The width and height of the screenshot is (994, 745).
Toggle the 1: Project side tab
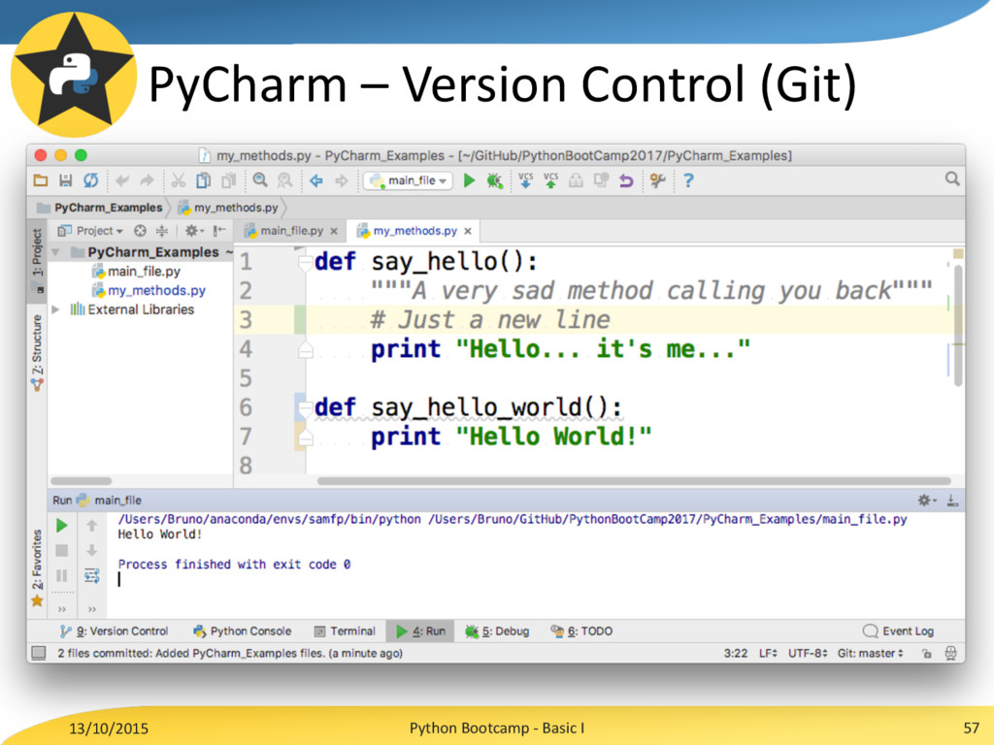click(38, 259)
